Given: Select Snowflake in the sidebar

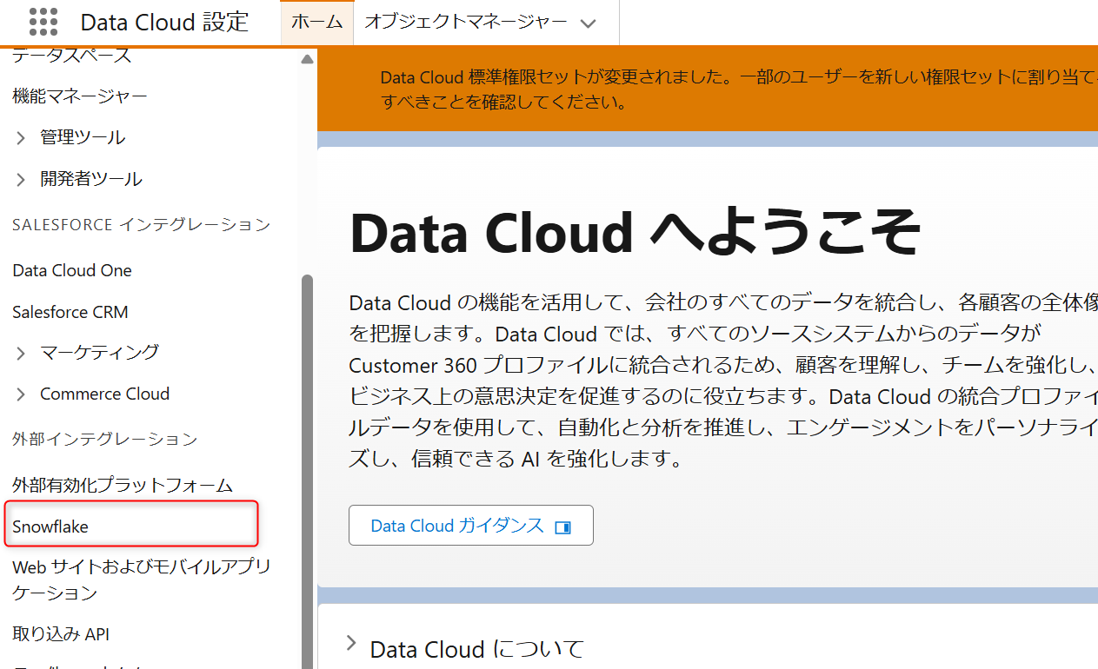Looking at the screenshot, I should pyautogui.click(x=50, y=527).
